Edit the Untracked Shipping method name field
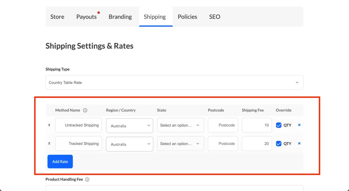Image resolution: width=349 pixels, height=191 pixels. 79,125
